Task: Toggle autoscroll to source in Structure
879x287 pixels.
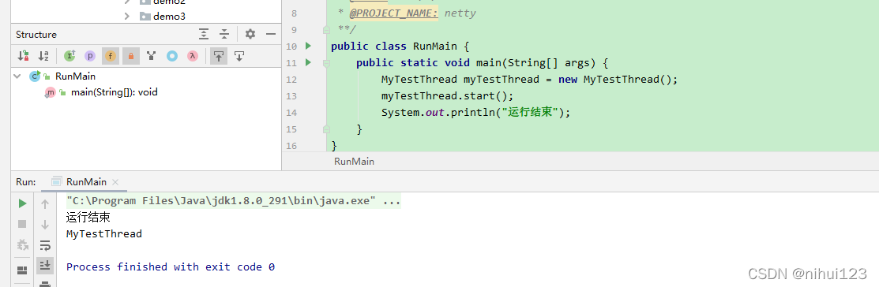Action: (x=219, y=56)
